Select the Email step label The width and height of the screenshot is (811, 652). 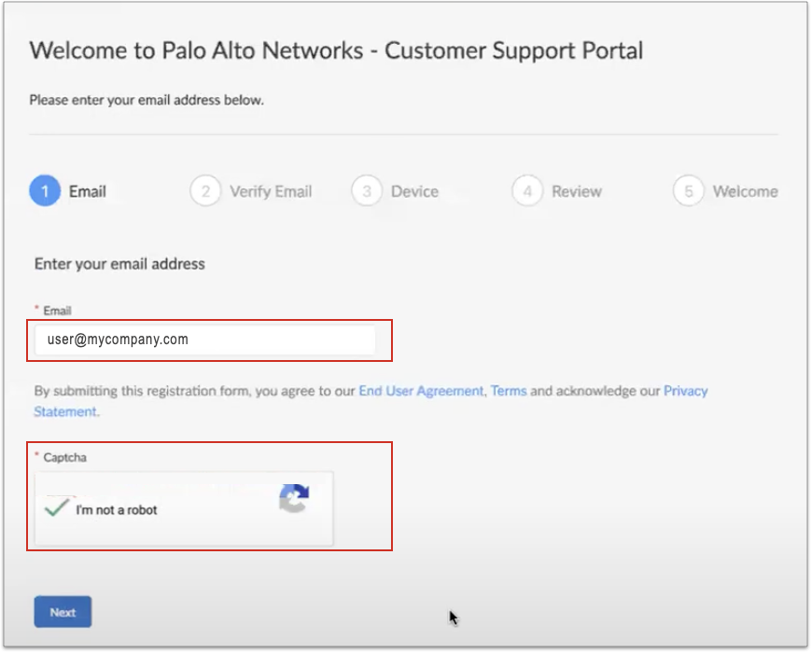click(x=88, y=191)
